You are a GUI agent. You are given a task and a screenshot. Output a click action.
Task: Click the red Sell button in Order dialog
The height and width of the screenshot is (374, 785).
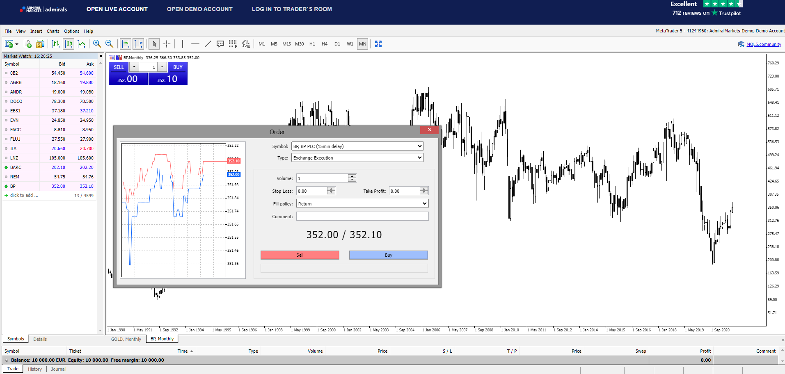click(300, 255)
